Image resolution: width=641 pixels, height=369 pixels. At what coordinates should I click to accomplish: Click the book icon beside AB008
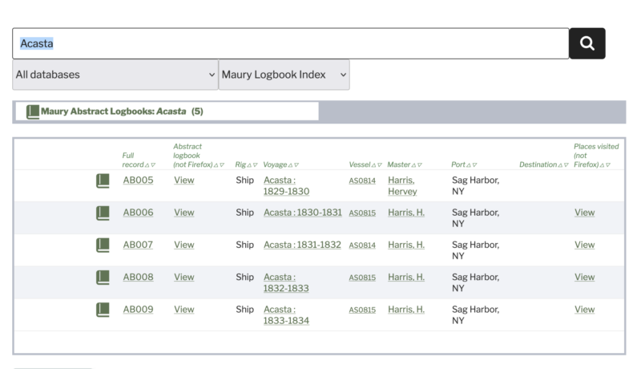pyautogui.click(x=103, y=277)
